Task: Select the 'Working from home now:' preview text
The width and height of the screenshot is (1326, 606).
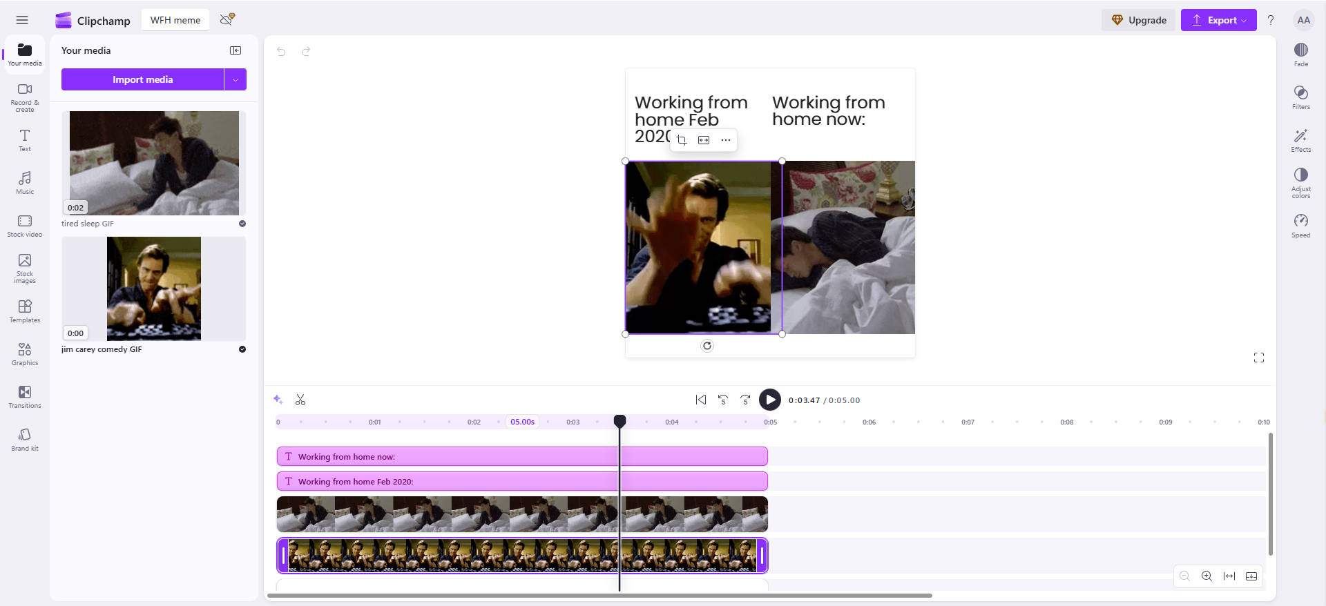Action: [x=828, y=110]
